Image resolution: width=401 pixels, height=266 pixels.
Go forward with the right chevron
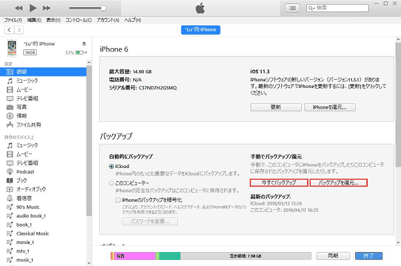(19, 30)
